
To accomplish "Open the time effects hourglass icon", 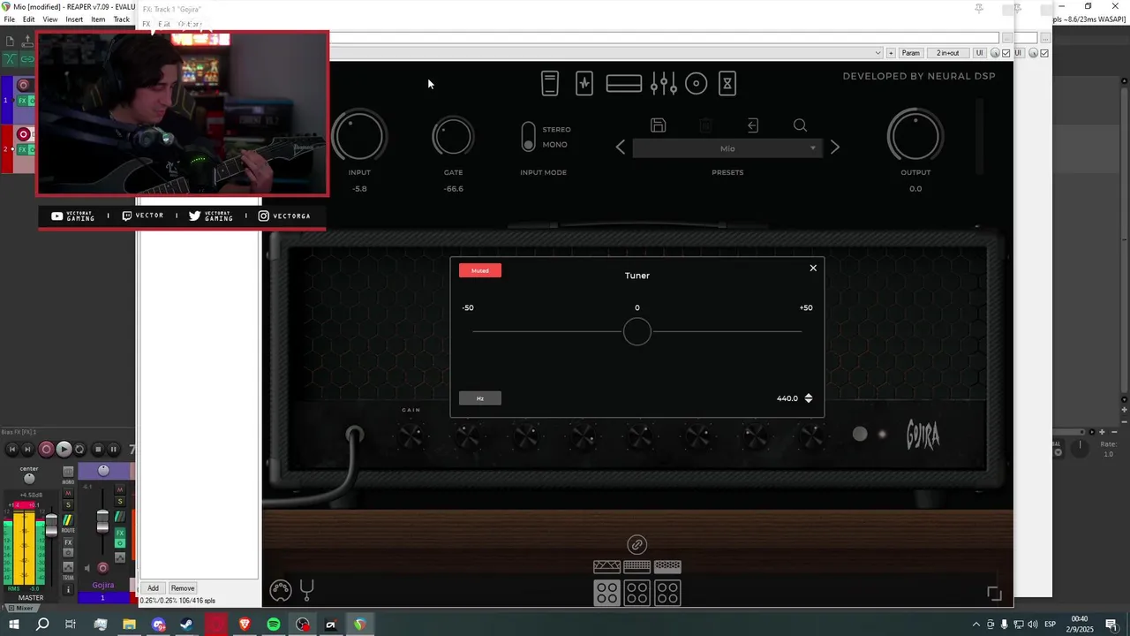I will [x=727, y=84].
